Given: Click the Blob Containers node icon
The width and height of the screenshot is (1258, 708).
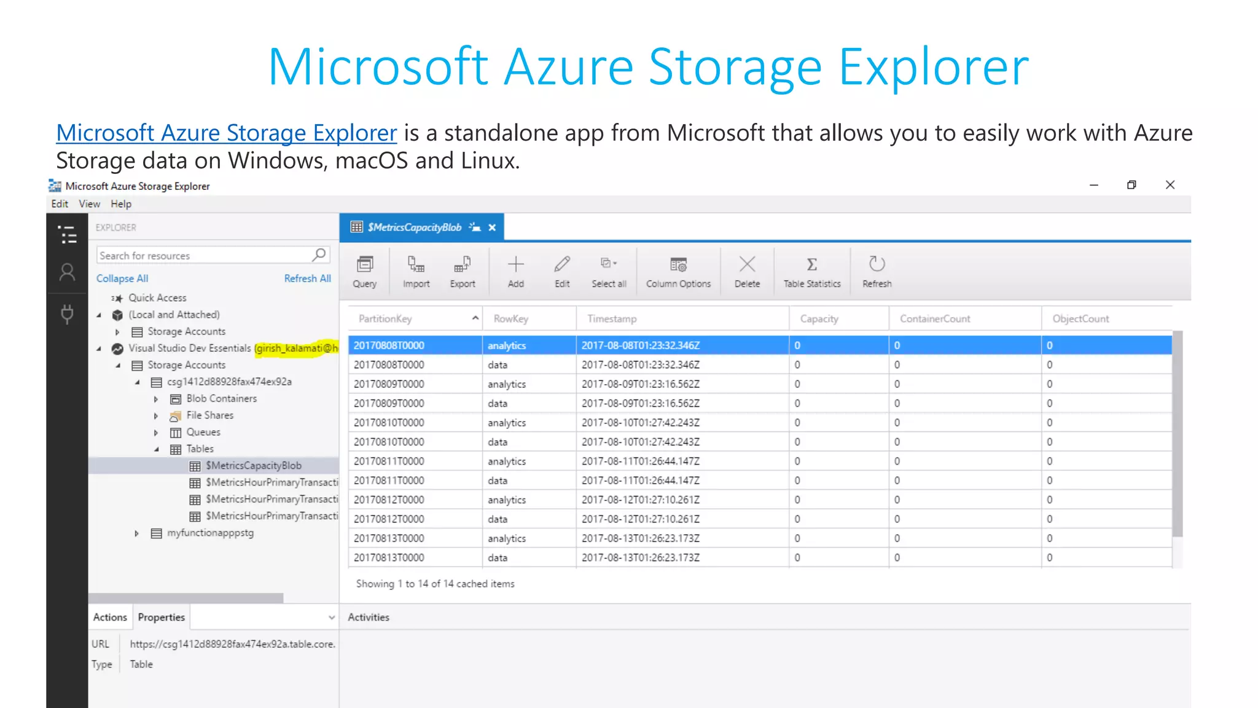Looking at the screenshot, I should [x=176, y=399].
